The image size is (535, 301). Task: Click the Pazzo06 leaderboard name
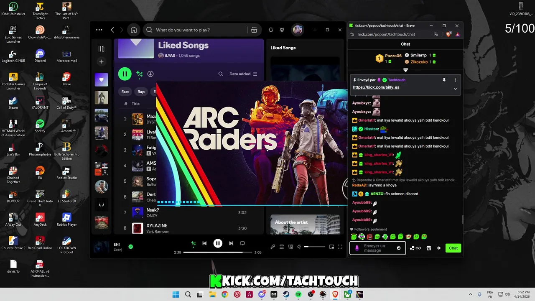[x=393, y=56]
